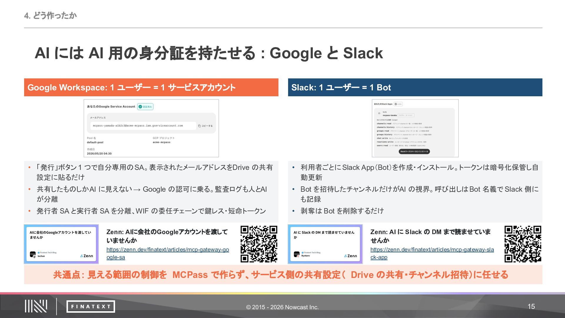Click the blue 'Slack: 1 ユーザー = 1 Bot' header

pos(415,87)
